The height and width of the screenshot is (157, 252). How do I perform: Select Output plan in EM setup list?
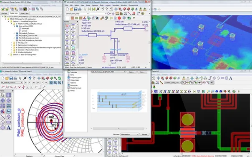pyautogui.click(x=75, y=80)
